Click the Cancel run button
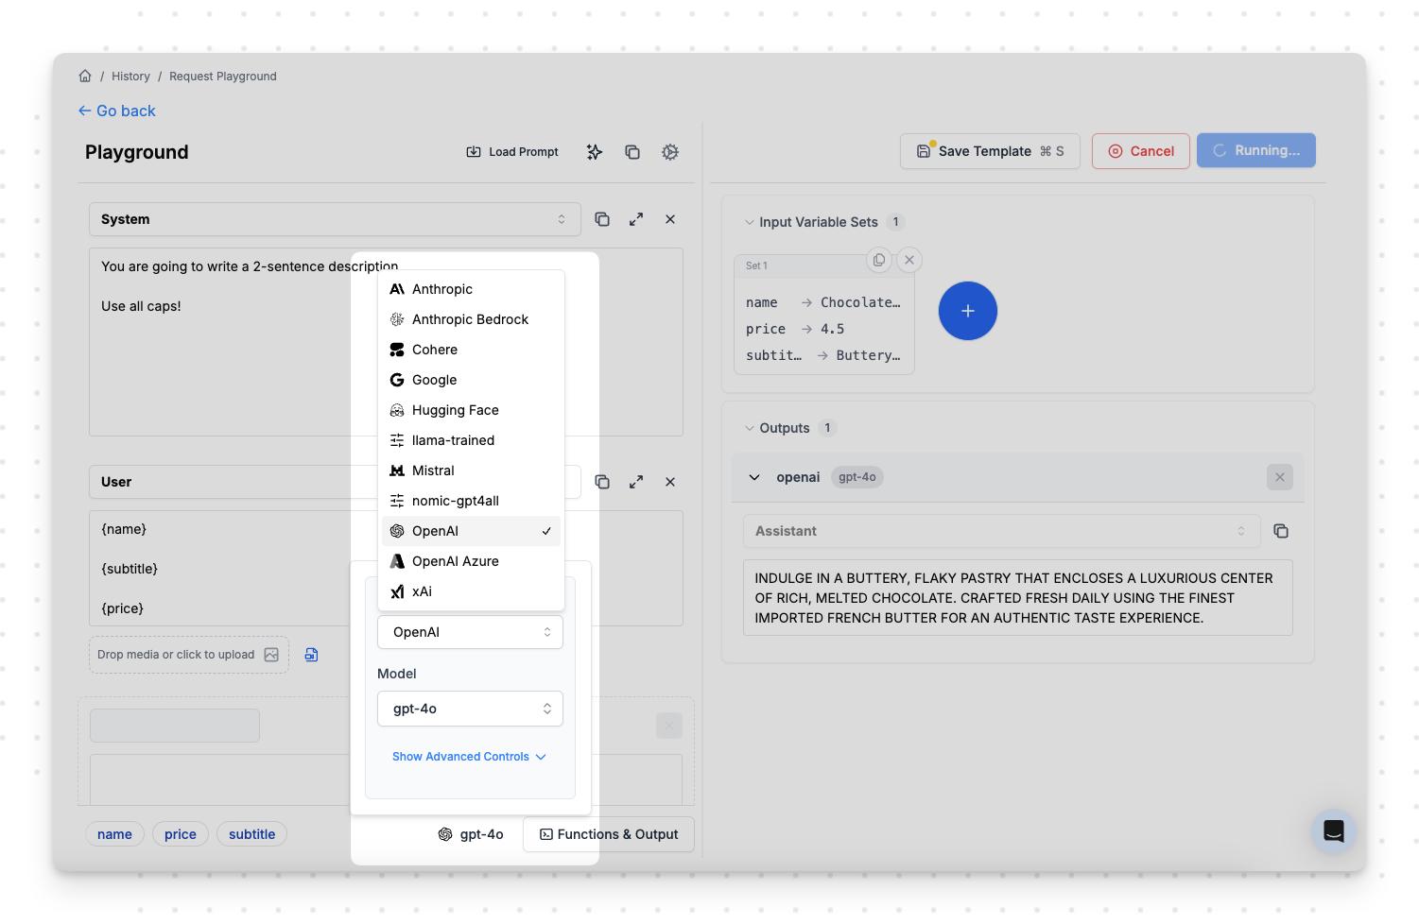Viewport: 1419px width, 924px height. pos(1140,151)
